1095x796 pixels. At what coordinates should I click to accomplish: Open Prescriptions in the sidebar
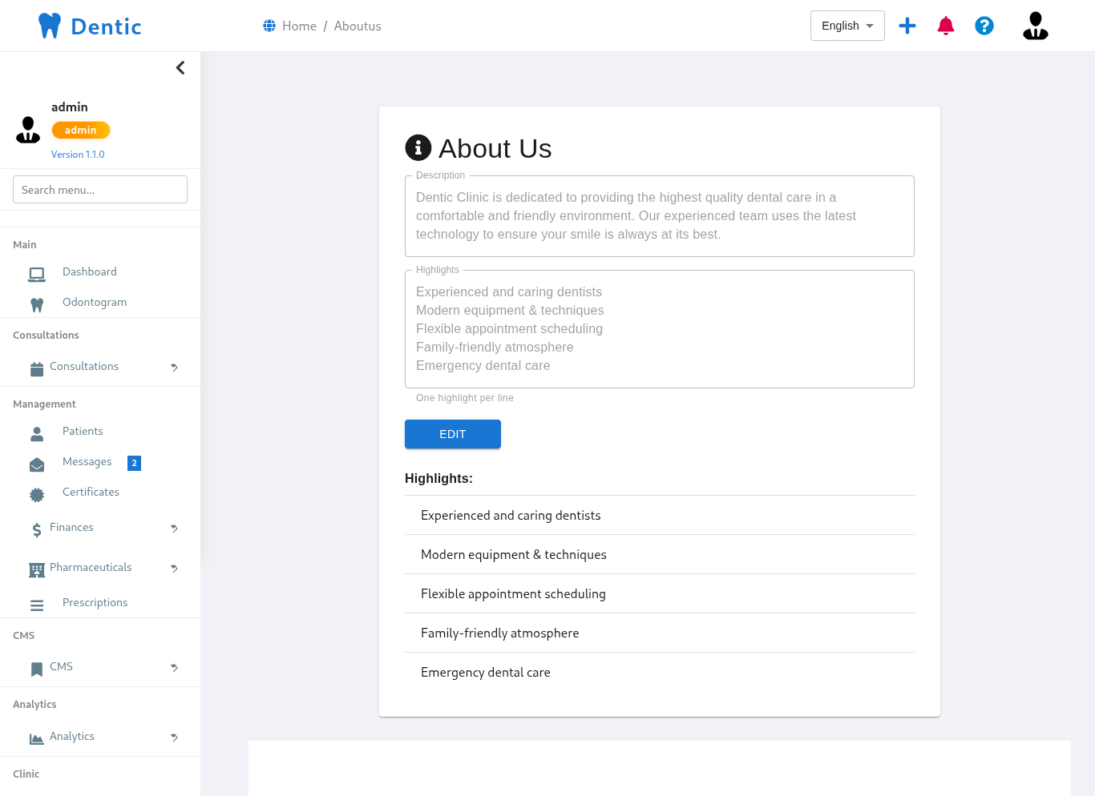point(95,603)
